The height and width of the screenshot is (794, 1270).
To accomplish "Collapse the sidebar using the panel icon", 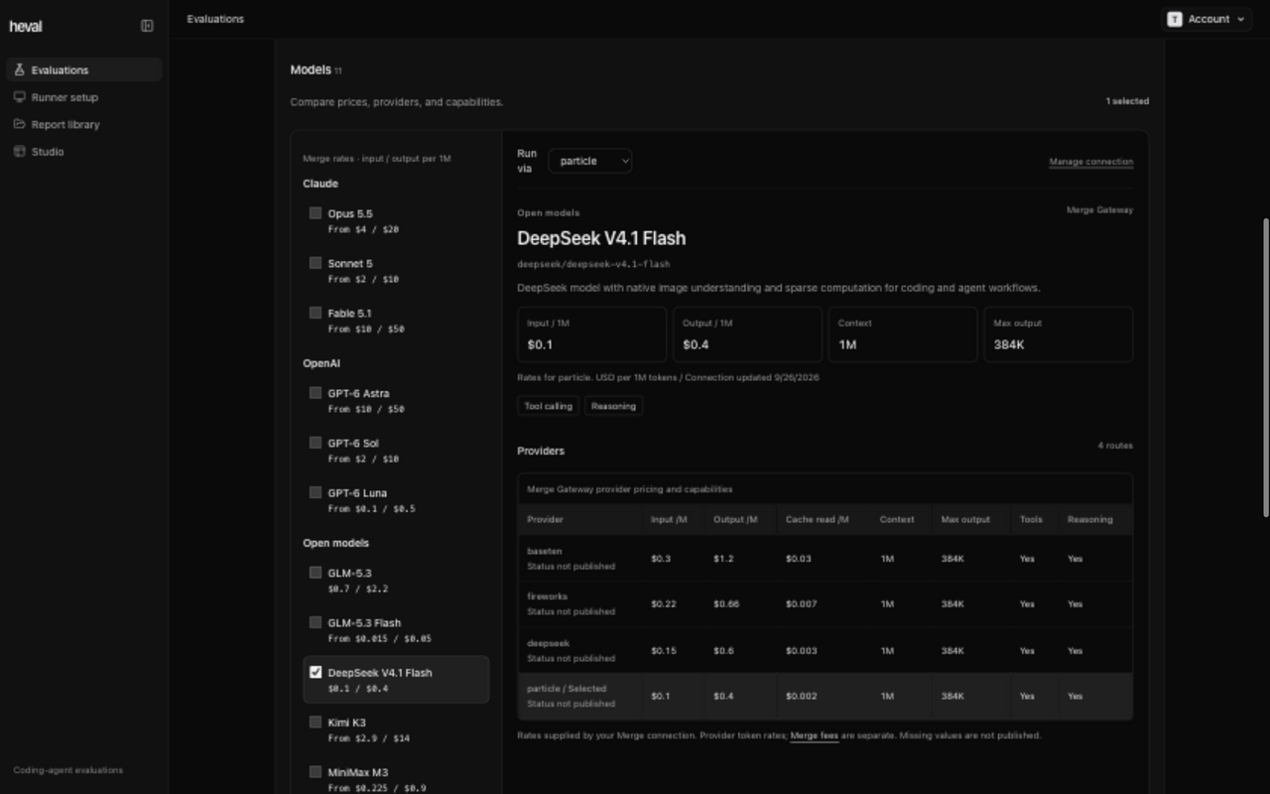I will (x=147, y=26).
